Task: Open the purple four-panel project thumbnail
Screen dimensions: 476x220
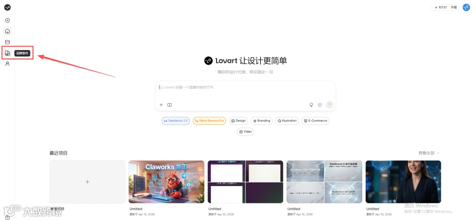Action: (x=245, y=182)
